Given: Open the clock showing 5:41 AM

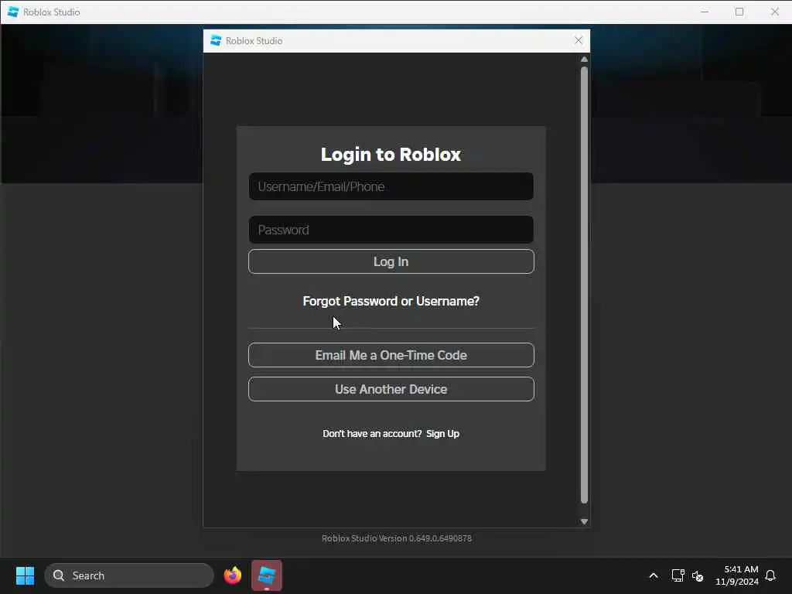Looking at the screenshot, I should click(737, 575).
